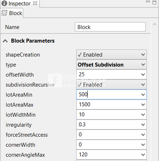Toggle the subdivisionRecursive Enabled option
This screenshot has height=161, width=159.
point(111,85)
